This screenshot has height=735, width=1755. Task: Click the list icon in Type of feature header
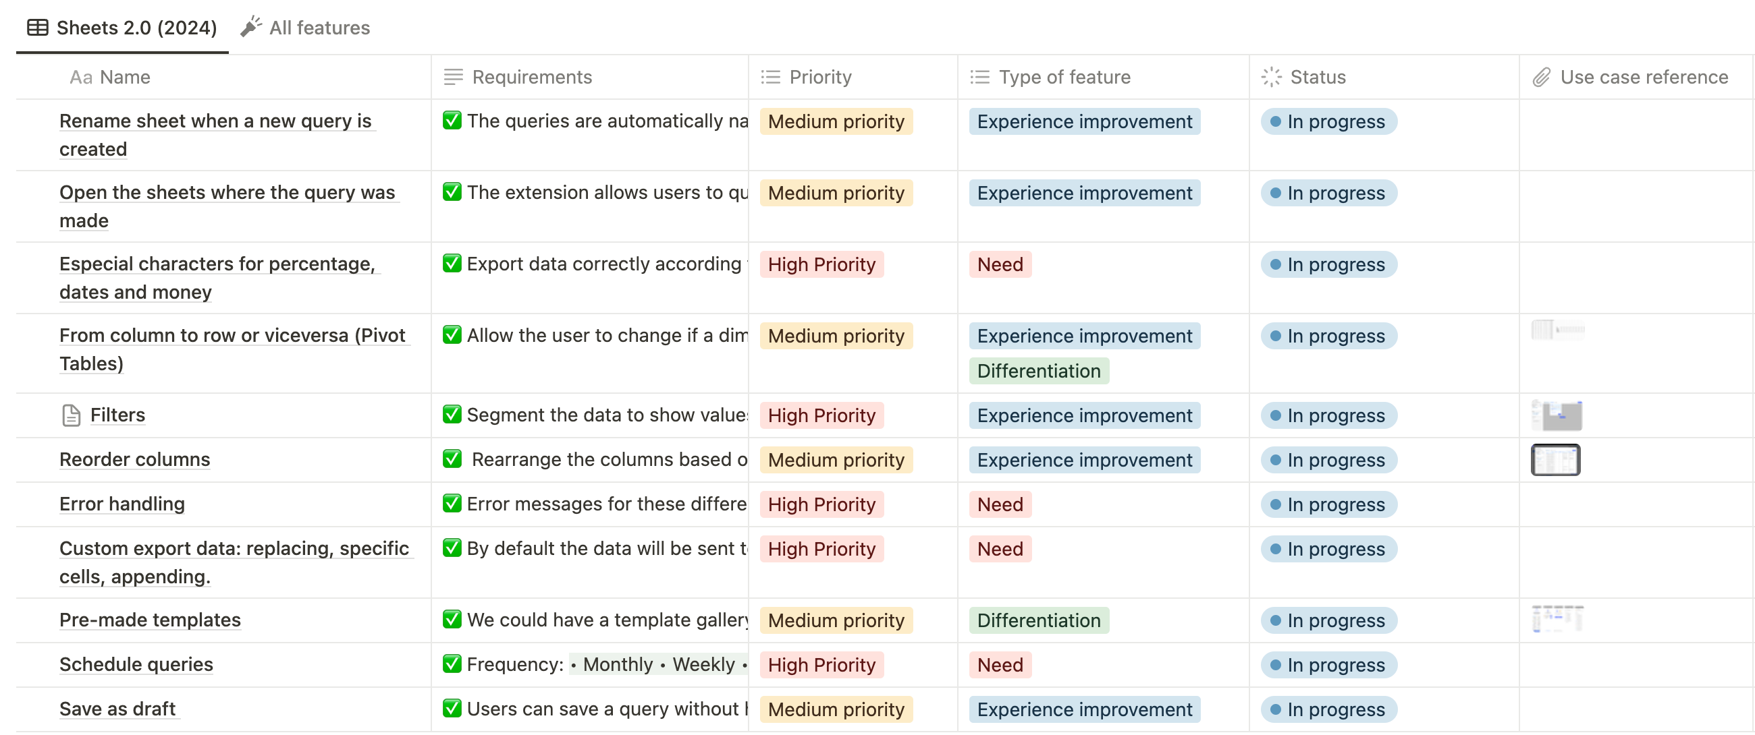point(979,77)
